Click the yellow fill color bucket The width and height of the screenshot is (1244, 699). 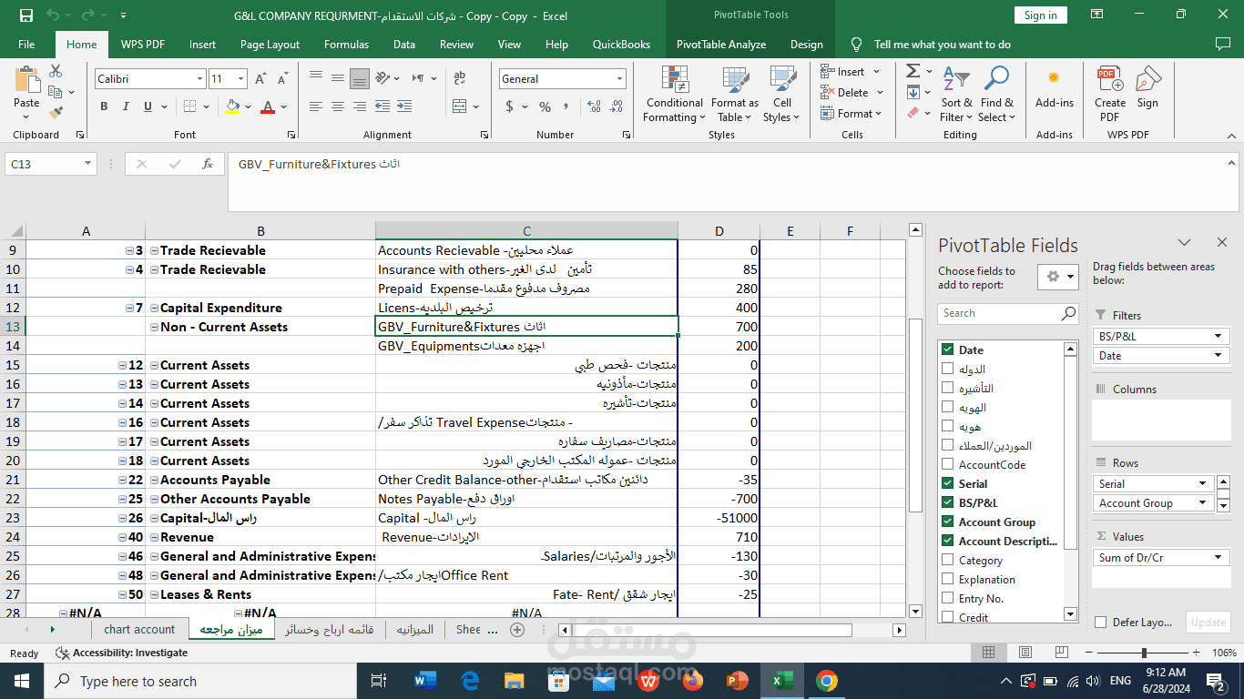[233, 106]
